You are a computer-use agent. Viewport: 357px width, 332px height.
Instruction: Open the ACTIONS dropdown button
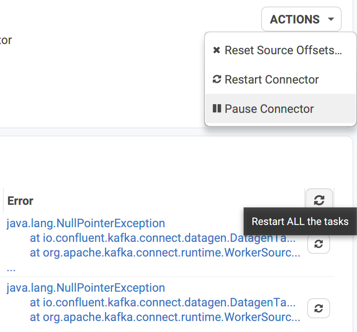[x=301, y=19]
